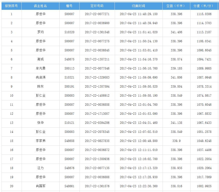
Task: Click loft number S48676 in row 18
Action: [x=69, y=168]
